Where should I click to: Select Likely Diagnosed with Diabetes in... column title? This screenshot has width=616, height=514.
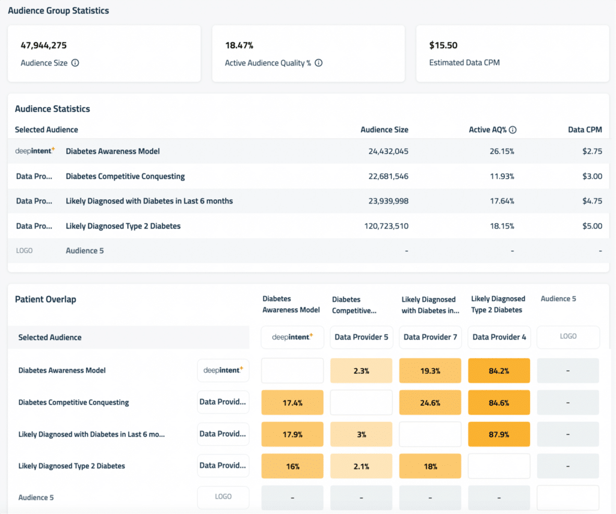click(x=430, y=305)
